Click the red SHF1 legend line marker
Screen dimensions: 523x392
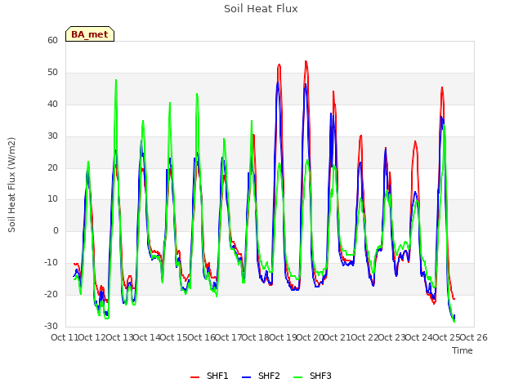pyautogui.click(x=194, y=377)
